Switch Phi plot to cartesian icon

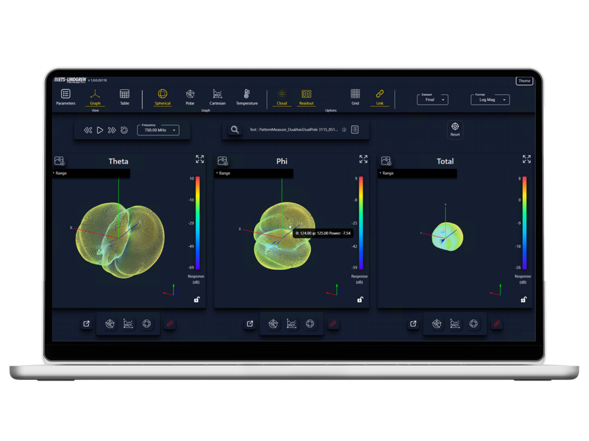[292, 324]
